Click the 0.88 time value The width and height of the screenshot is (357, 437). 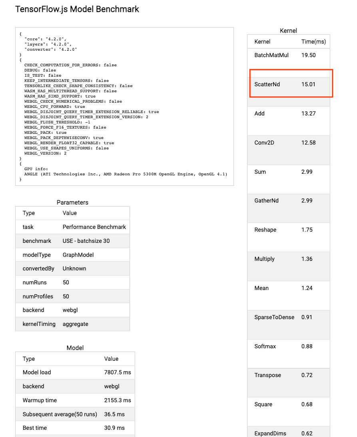307,346
